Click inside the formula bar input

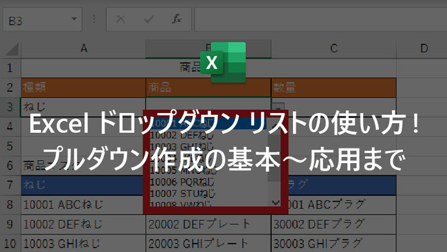point(321,19)
